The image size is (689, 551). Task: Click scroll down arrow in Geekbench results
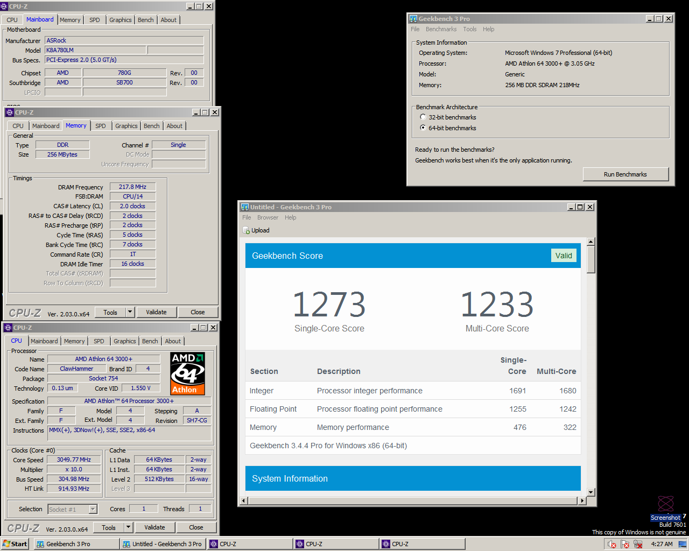click(x=590, y=492)
